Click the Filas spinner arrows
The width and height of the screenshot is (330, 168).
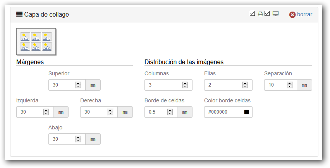pyautogui.click(x=245, y=85)
